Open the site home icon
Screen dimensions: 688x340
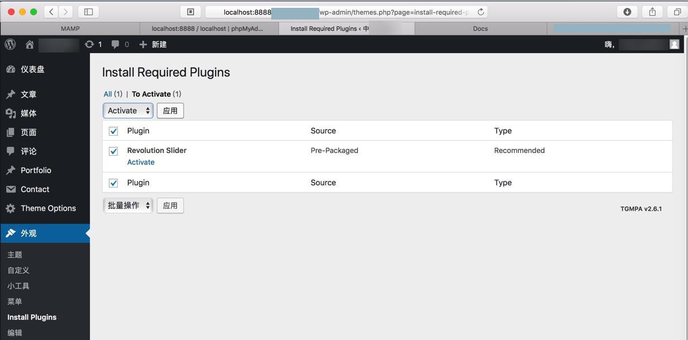click(30, 45)
